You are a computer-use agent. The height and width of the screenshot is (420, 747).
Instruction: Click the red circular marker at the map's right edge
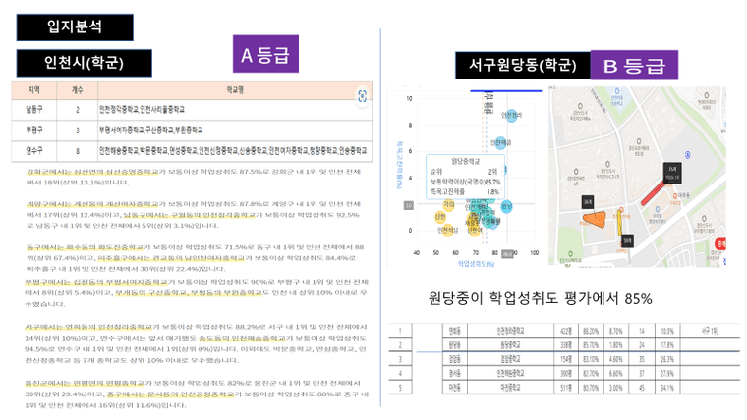pos(720,244)
